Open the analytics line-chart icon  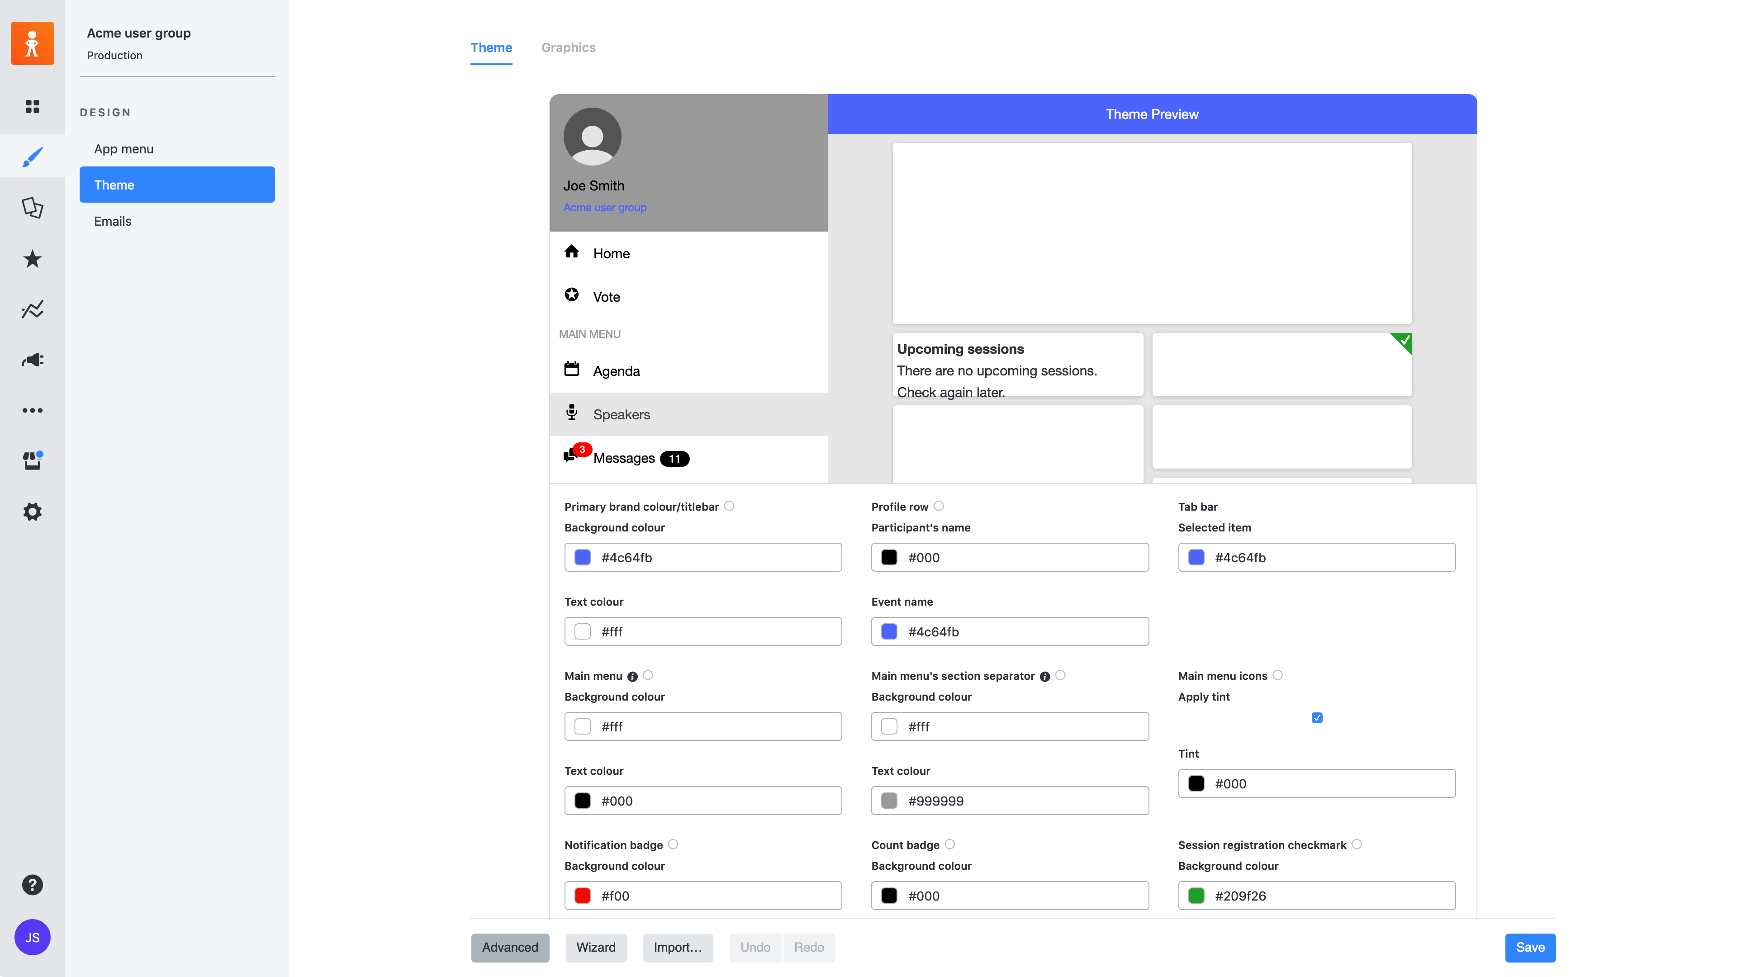click(x=33, y=309)
